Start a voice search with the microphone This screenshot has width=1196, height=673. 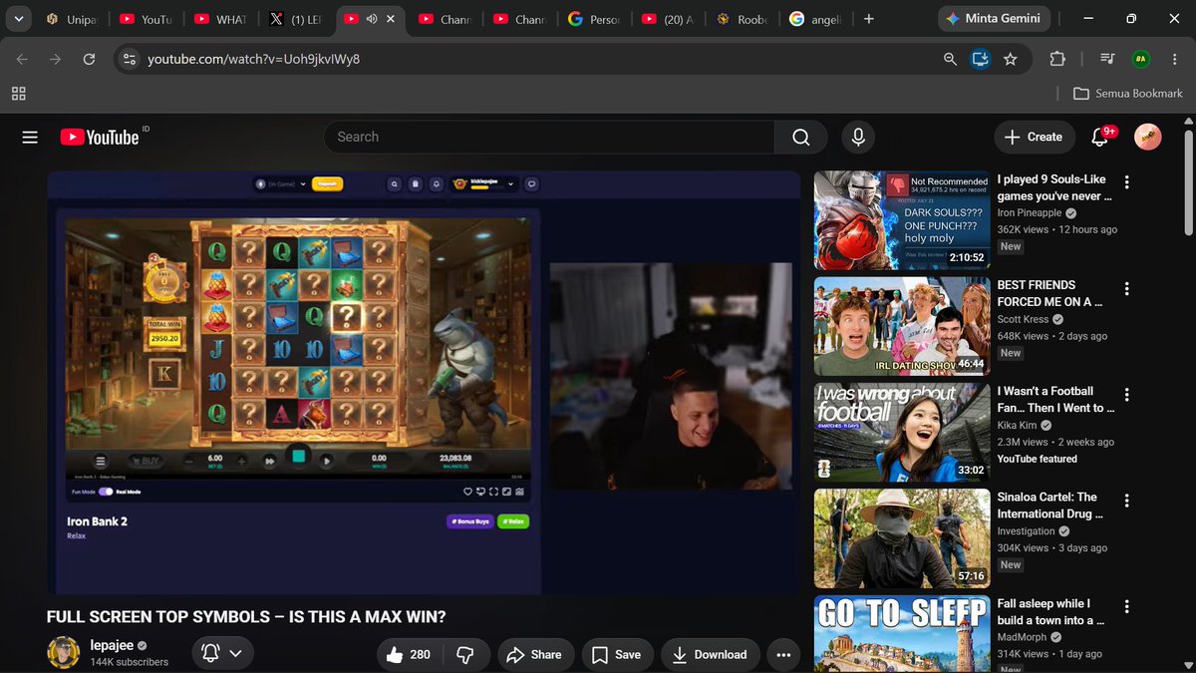click(857, 137)
